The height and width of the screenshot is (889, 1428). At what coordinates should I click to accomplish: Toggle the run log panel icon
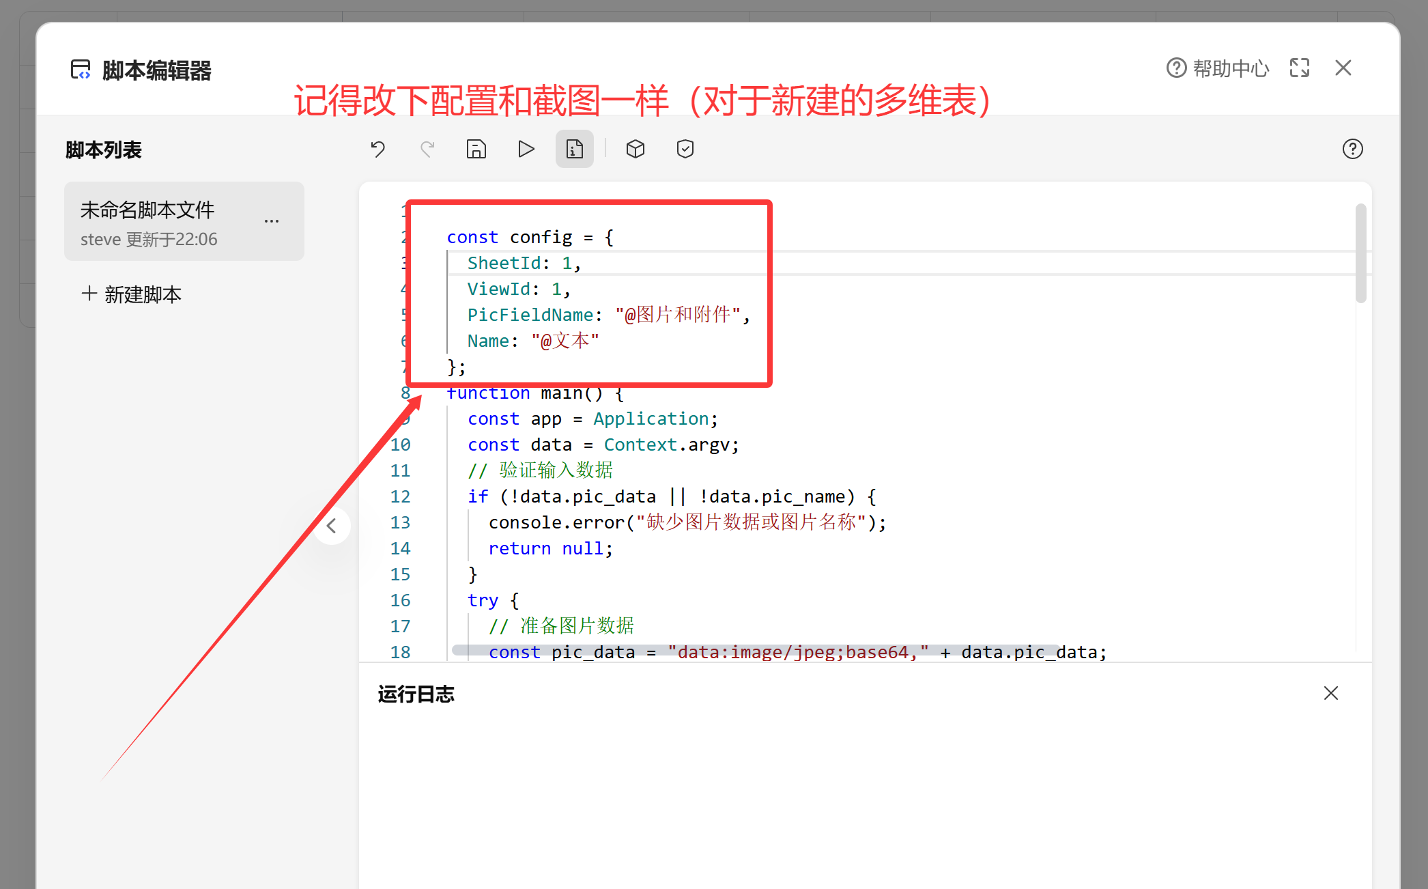pos(574,149)
